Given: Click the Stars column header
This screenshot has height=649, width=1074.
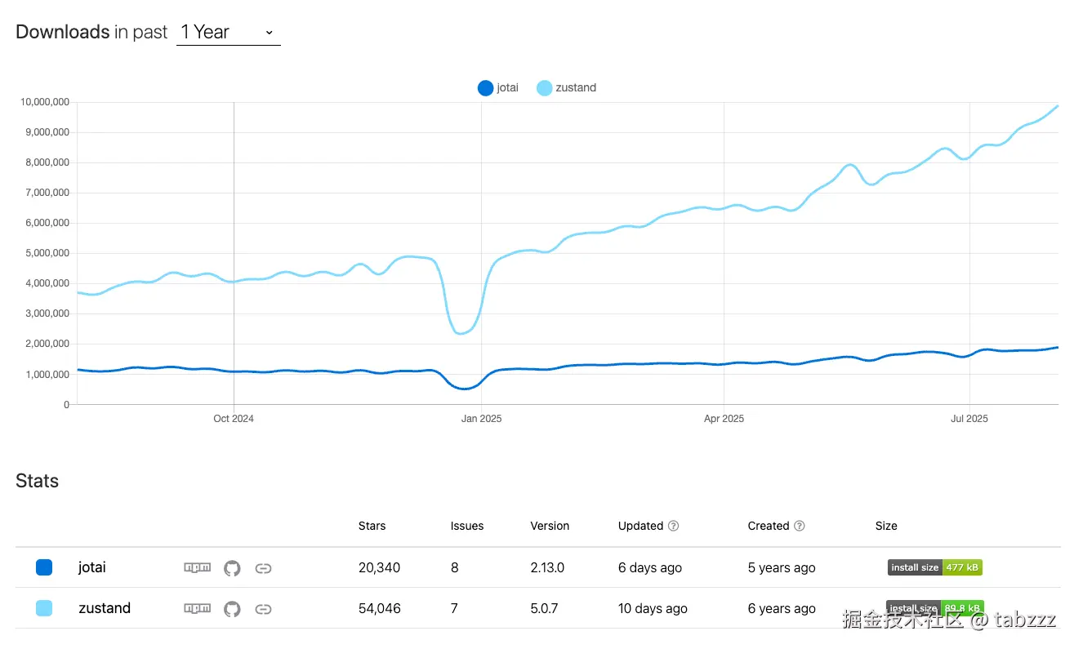Looking at the screenshot, I should [x=372, y=526].
